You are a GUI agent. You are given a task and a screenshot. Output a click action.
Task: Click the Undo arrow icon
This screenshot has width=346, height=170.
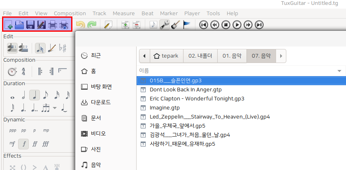[x=80, y=25]
